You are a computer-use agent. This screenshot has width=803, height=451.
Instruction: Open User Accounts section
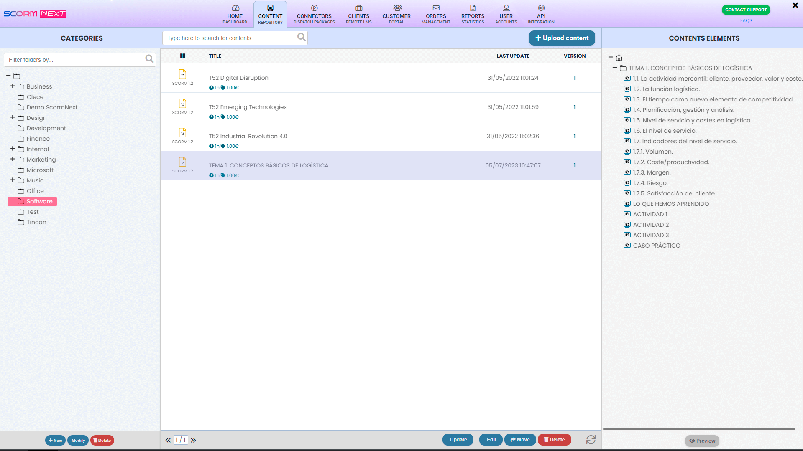tap(506, 14)
